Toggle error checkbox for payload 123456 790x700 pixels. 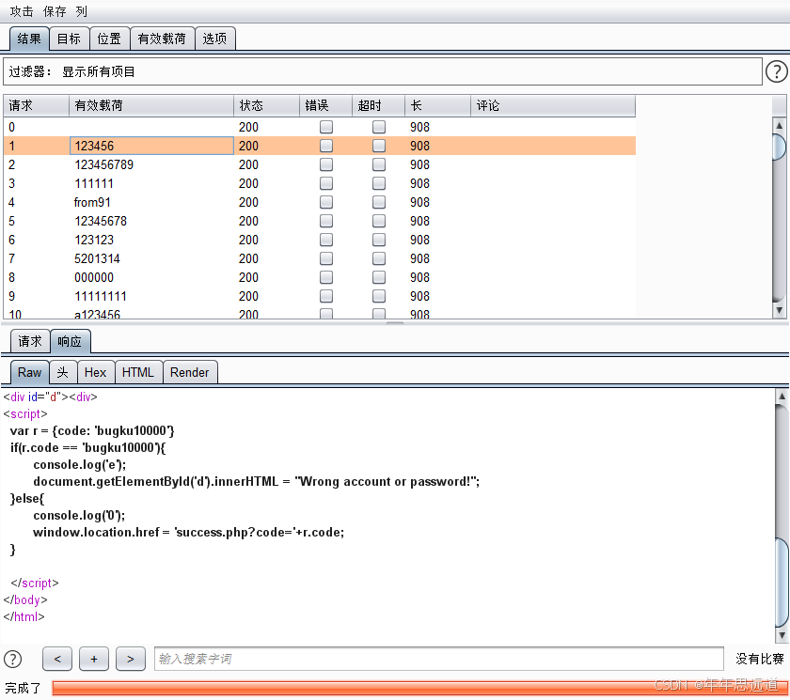point(326,146)
